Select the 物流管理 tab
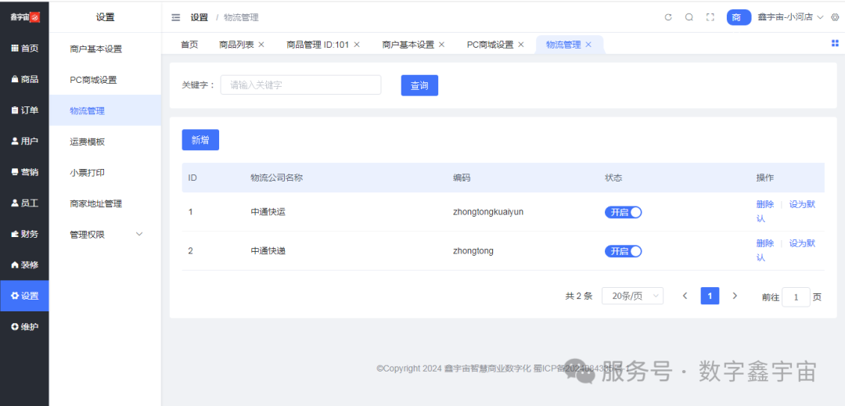This screenshot has width=845, height=406. point(563,45)
